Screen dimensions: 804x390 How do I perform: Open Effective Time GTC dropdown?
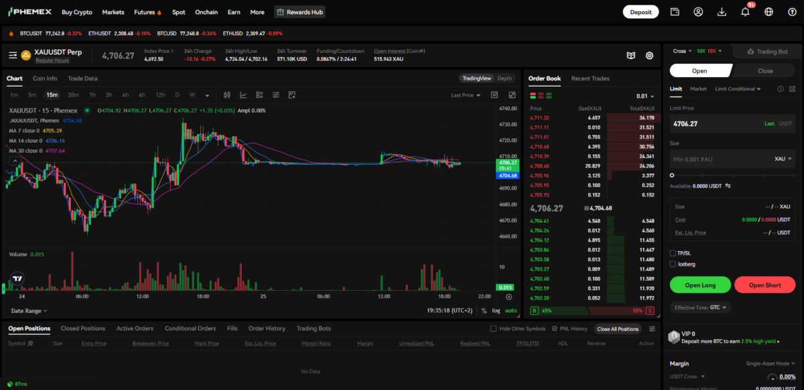tap(699, 308)
